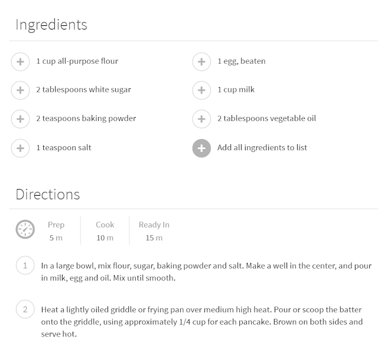Click plus icon beside white sugar
The height and width of the screenshot is (340, 378).
20,90
